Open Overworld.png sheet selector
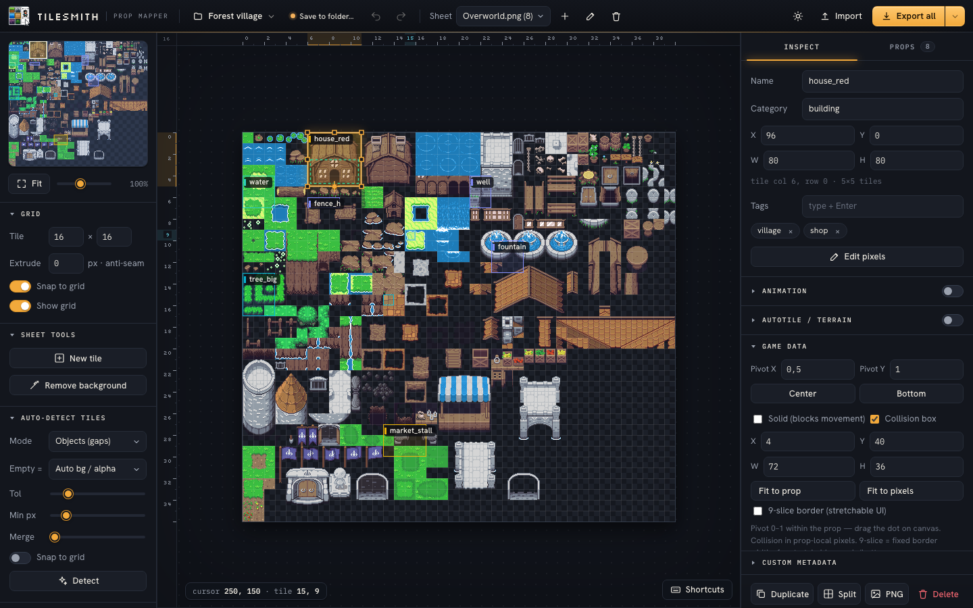 coord(503,16)
